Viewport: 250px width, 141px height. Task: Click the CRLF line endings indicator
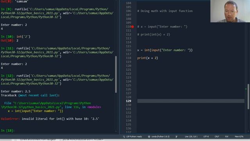coord(217,137)
